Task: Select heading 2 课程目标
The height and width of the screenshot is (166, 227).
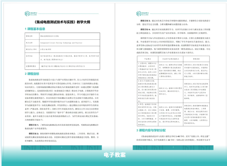Action: click(x=32, y=73)
